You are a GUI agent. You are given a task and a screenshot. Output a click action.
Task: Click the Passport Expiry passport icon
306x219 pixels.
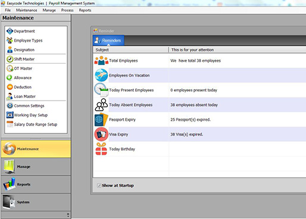[x=101, y=120]
